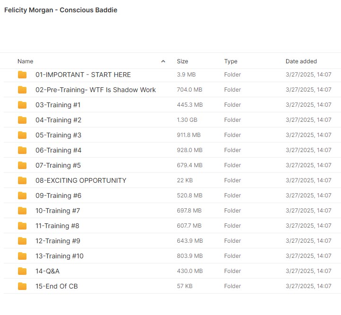Click the 1.30 GB size value
Viewport: 341px width, 315px height.
pos(187,120)
